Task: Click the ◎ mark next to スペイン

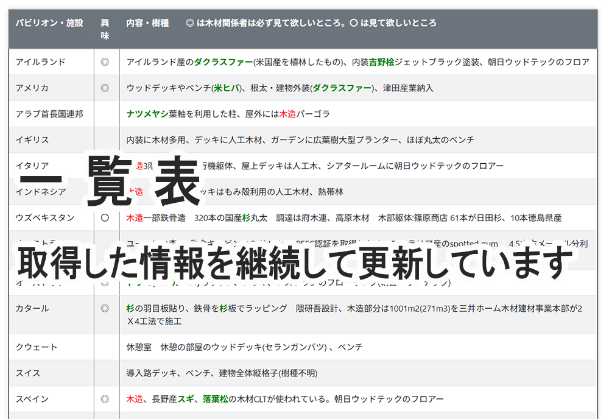Action: coord(106,399)
